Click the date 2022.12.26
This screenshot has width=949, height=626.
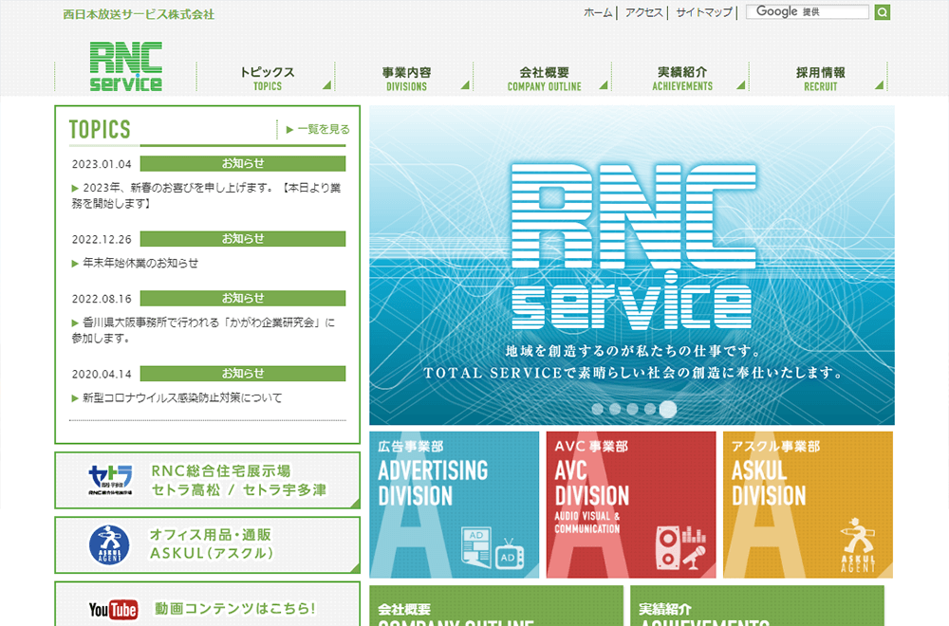(102, 240)
